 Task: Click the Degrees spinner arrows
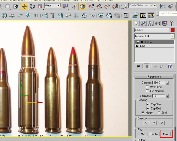pyautogui.click(x=167, y=83)
